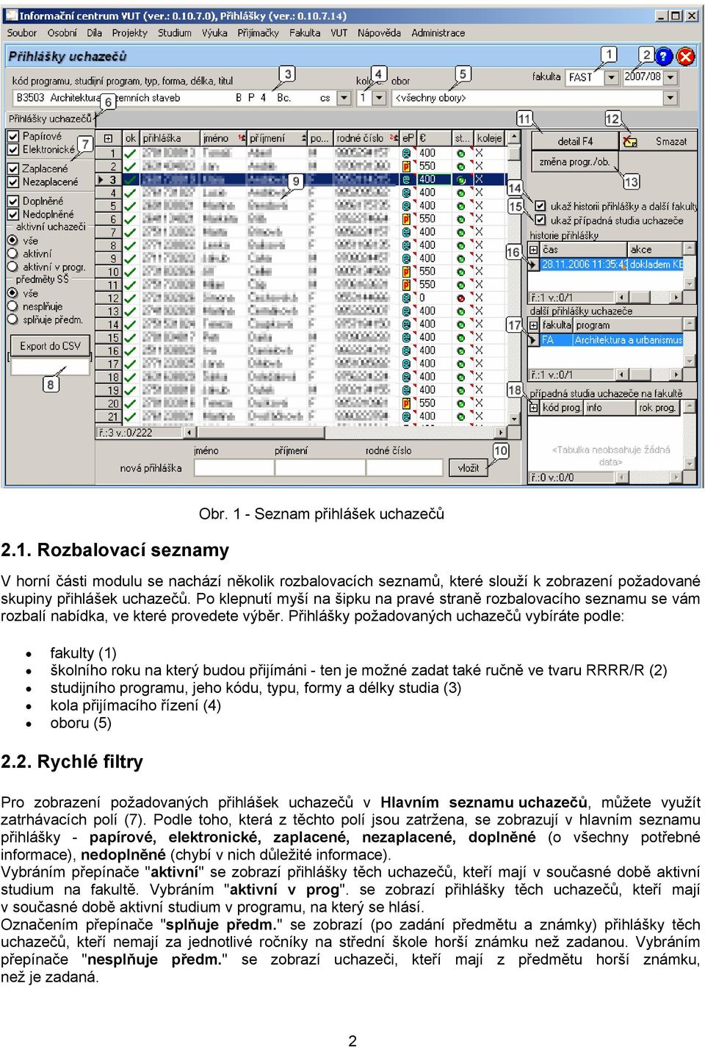
Task: Click the green ok checkmark in row 21
Action: [x=131, y=417]
